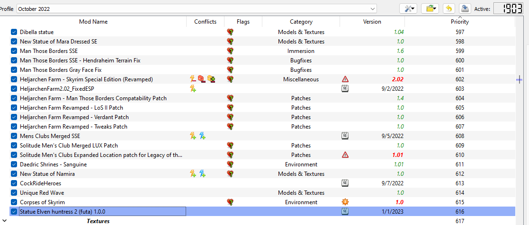Click mixed archive conflict icon on Heljarchen Farm Revamped
This screenshot has height=225, width=529.
(212, 79)
